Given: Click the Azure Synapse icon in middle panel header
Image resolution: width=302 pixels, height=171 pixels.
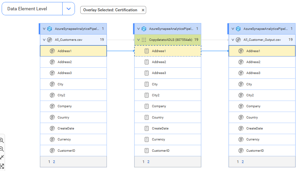Looking at the screenshot, I should (144, 29).
